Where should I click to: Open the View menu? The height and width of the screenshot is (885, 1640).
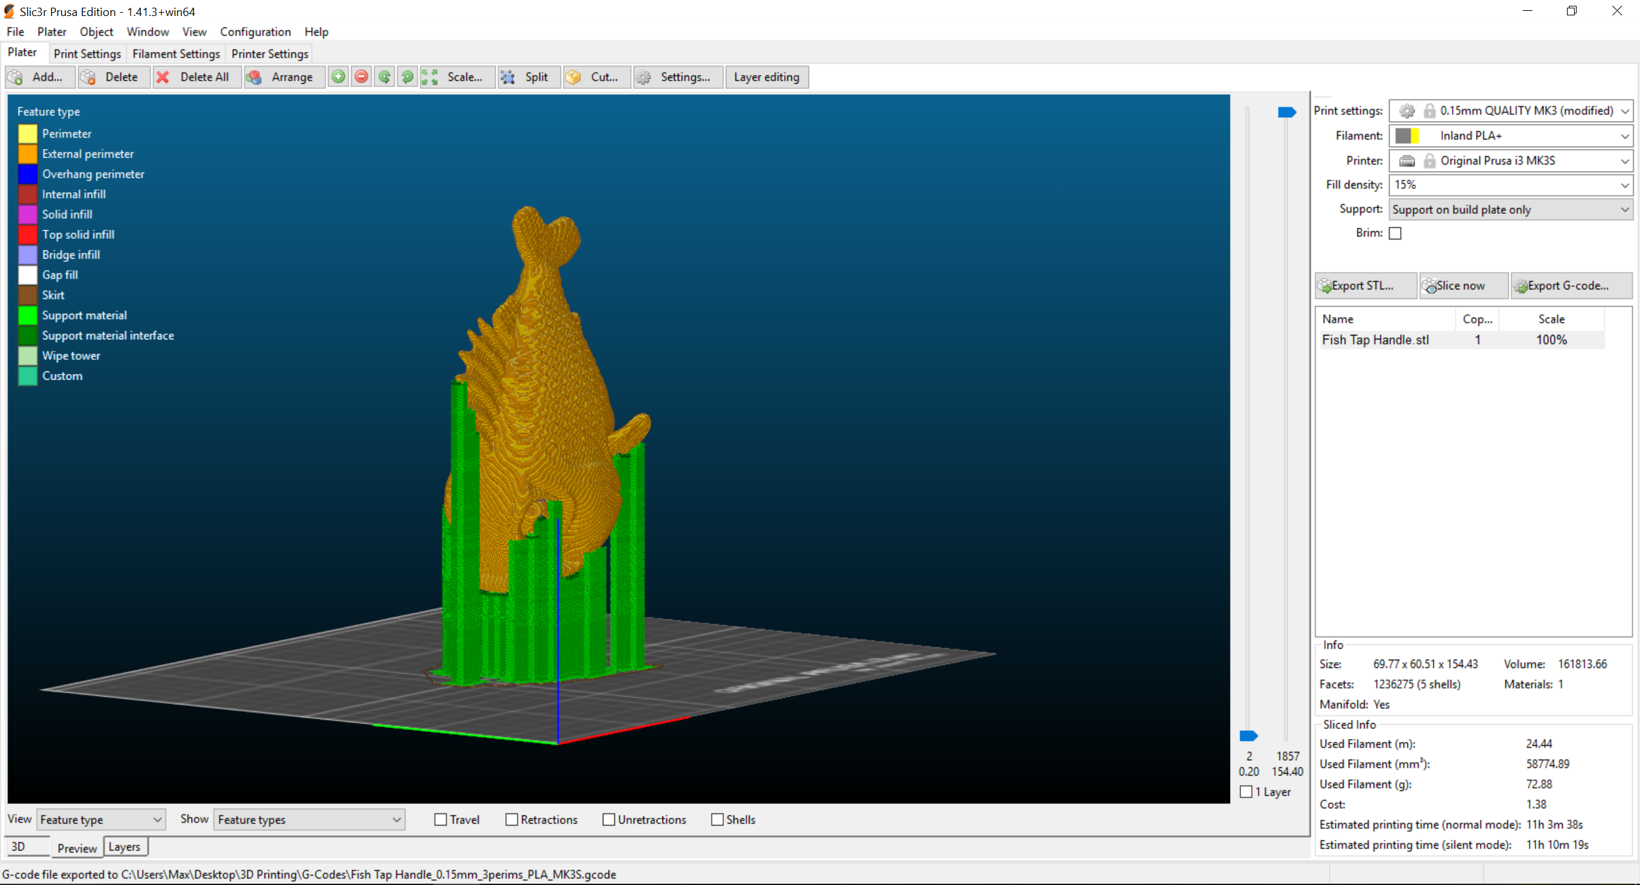(x=194, y=32)
